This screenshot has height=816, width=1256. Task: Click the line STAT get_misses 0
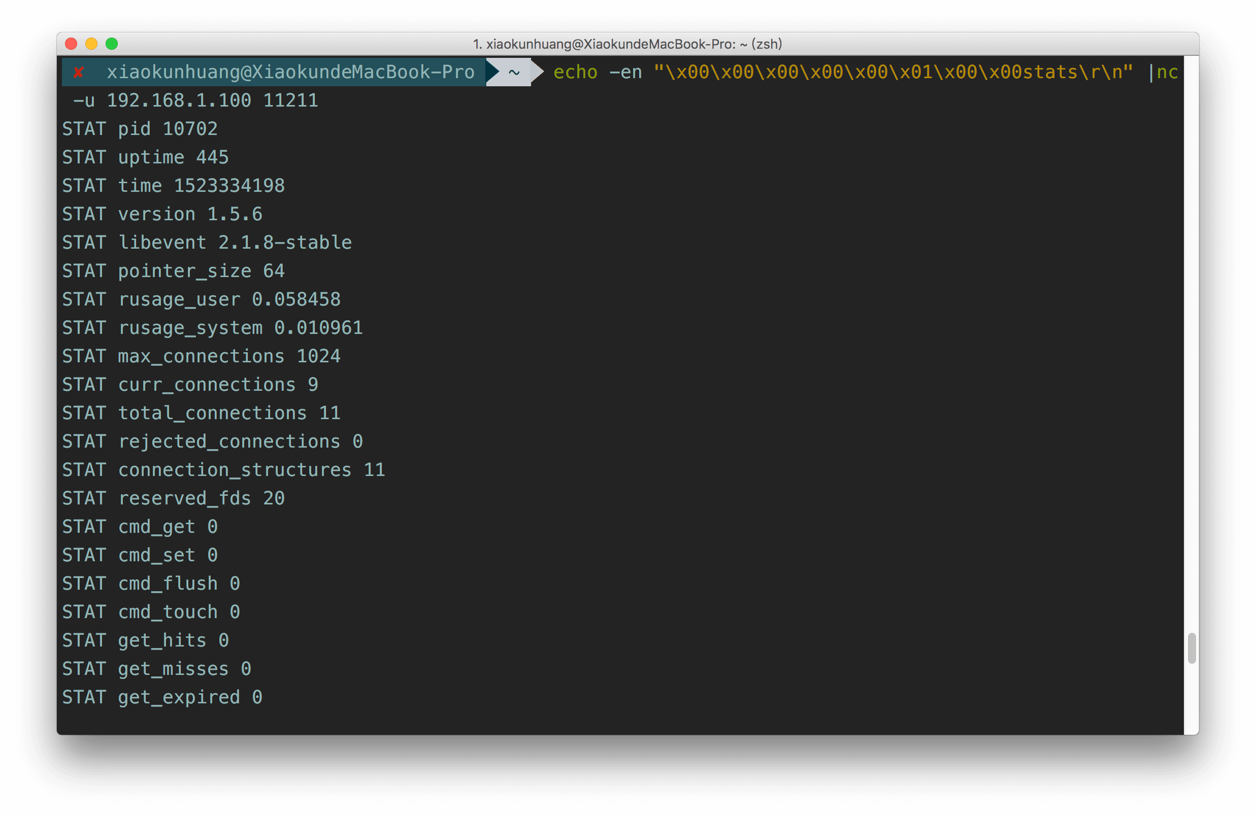157,669
